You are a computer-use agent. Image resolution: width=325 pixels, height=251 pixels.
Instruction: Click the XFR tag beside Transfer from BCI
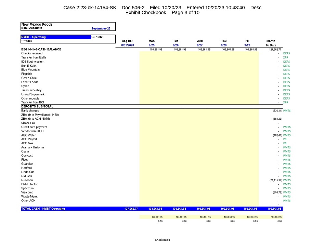click(286, 103)
